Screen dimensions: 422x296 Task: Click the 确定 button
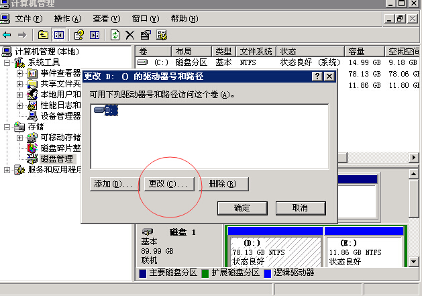[242, 208]
